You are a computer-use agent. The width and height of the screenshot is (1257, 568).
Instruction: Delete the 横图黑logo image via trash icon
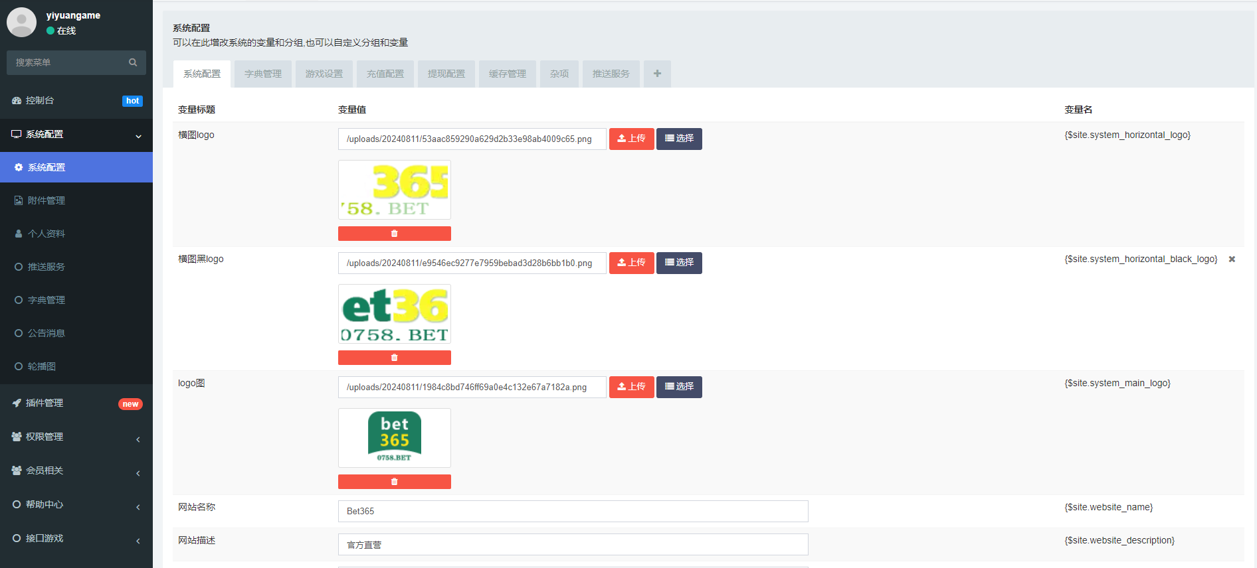tap(394, 358)
